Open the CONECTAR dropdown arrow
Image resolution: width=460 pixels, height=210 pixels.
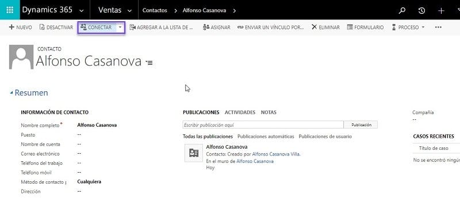[x=120, y=27]
